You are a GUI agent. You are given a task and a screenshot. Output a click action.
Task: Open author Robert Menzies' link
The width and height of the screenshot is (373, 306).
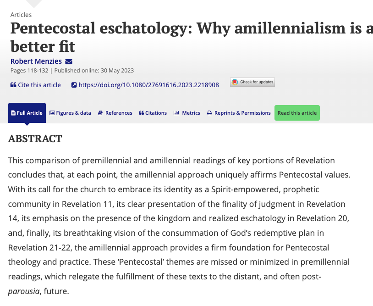(x=36, y=61)
